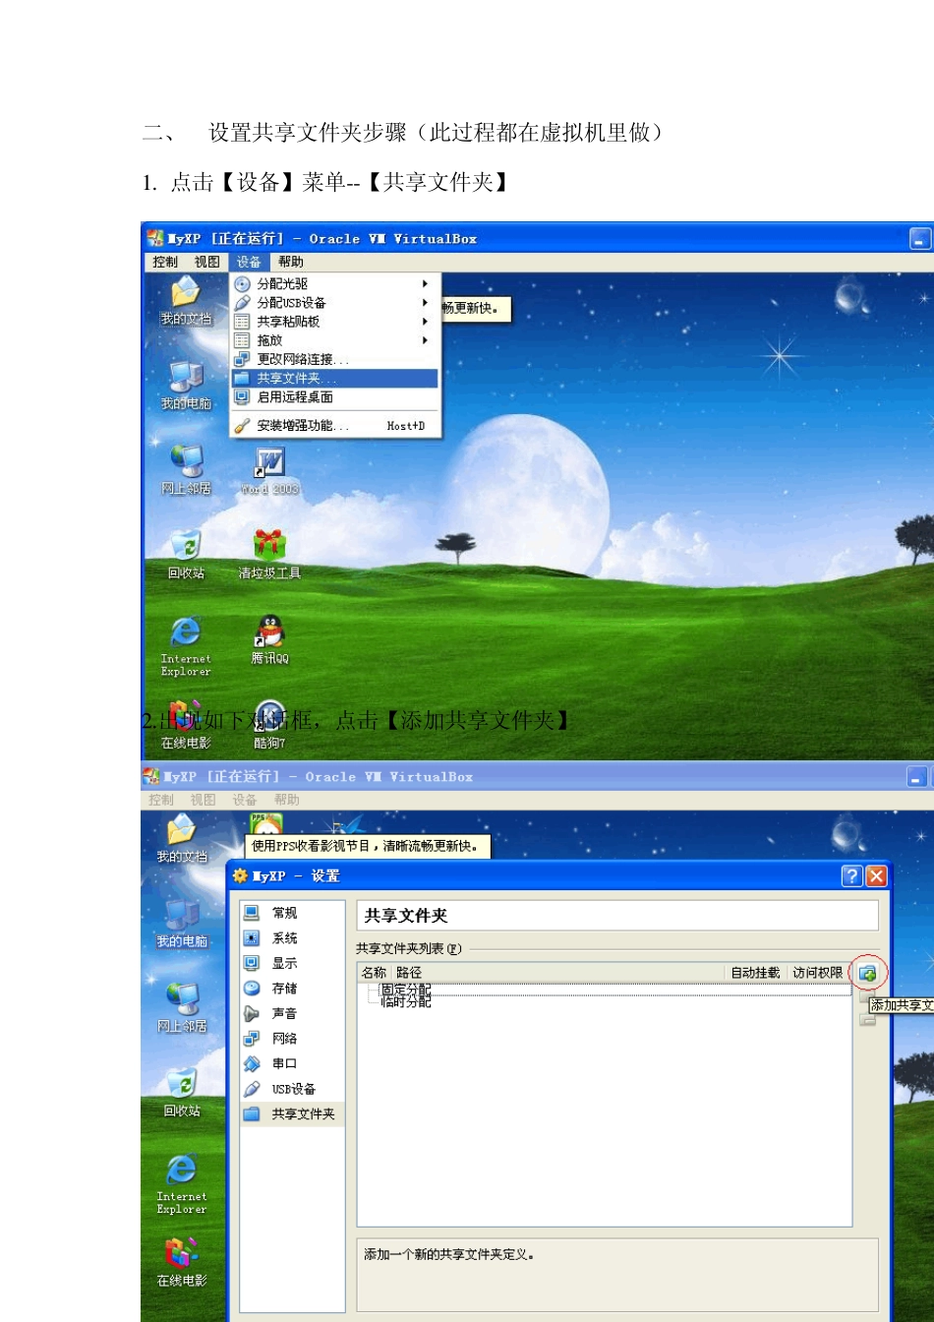Select 共享文件夹 category in the settings list
Viewport: 934px width, 1322px height.
pyautogui.click(x=293, y=1113)
